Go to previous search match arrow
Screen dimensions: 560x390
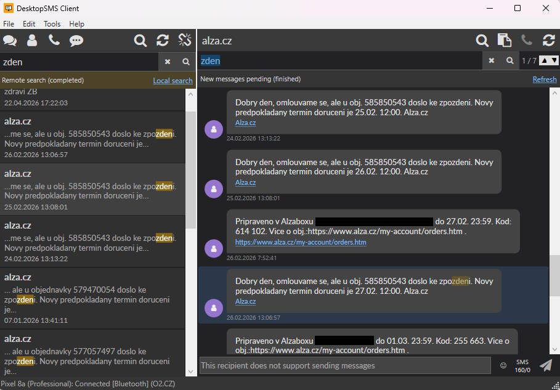point(544,61)
